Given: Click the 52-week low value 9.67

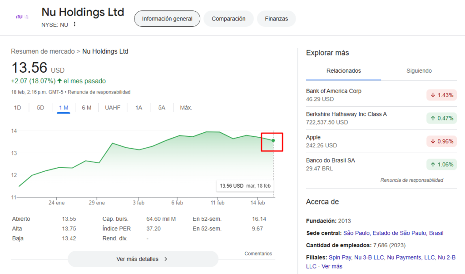Looking at the screenshot, I should pos(257,229).
